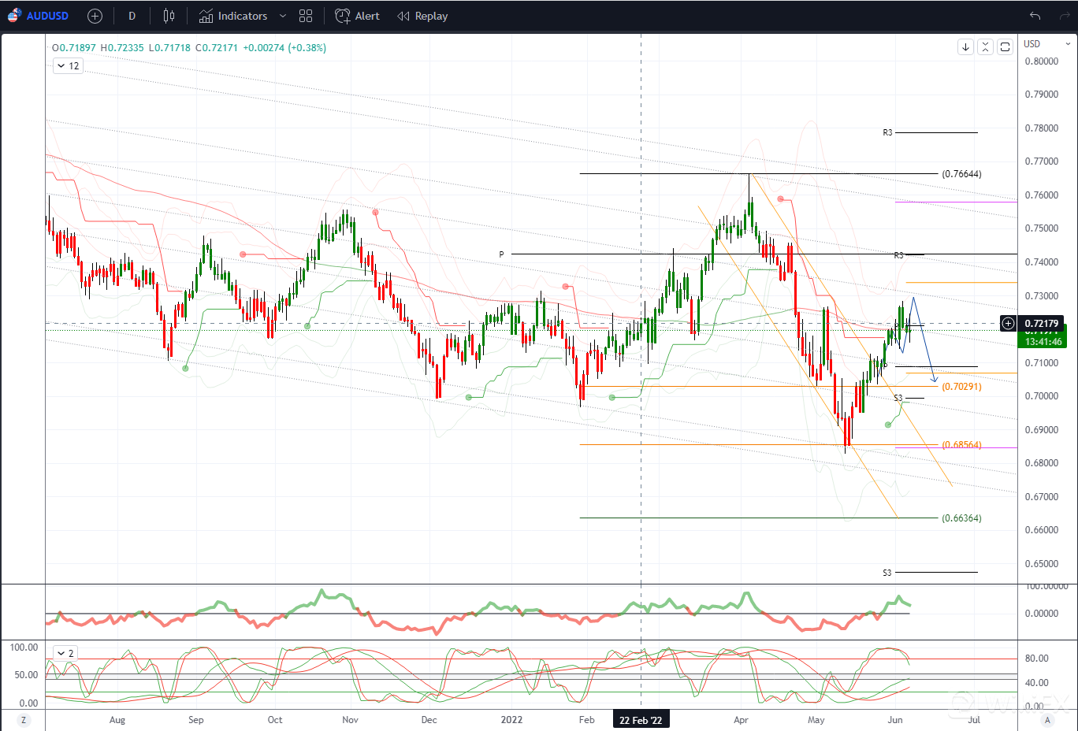Screen dimensions: 1078x731
Task: Maximize the chart pane
Action: point(1005,47)
